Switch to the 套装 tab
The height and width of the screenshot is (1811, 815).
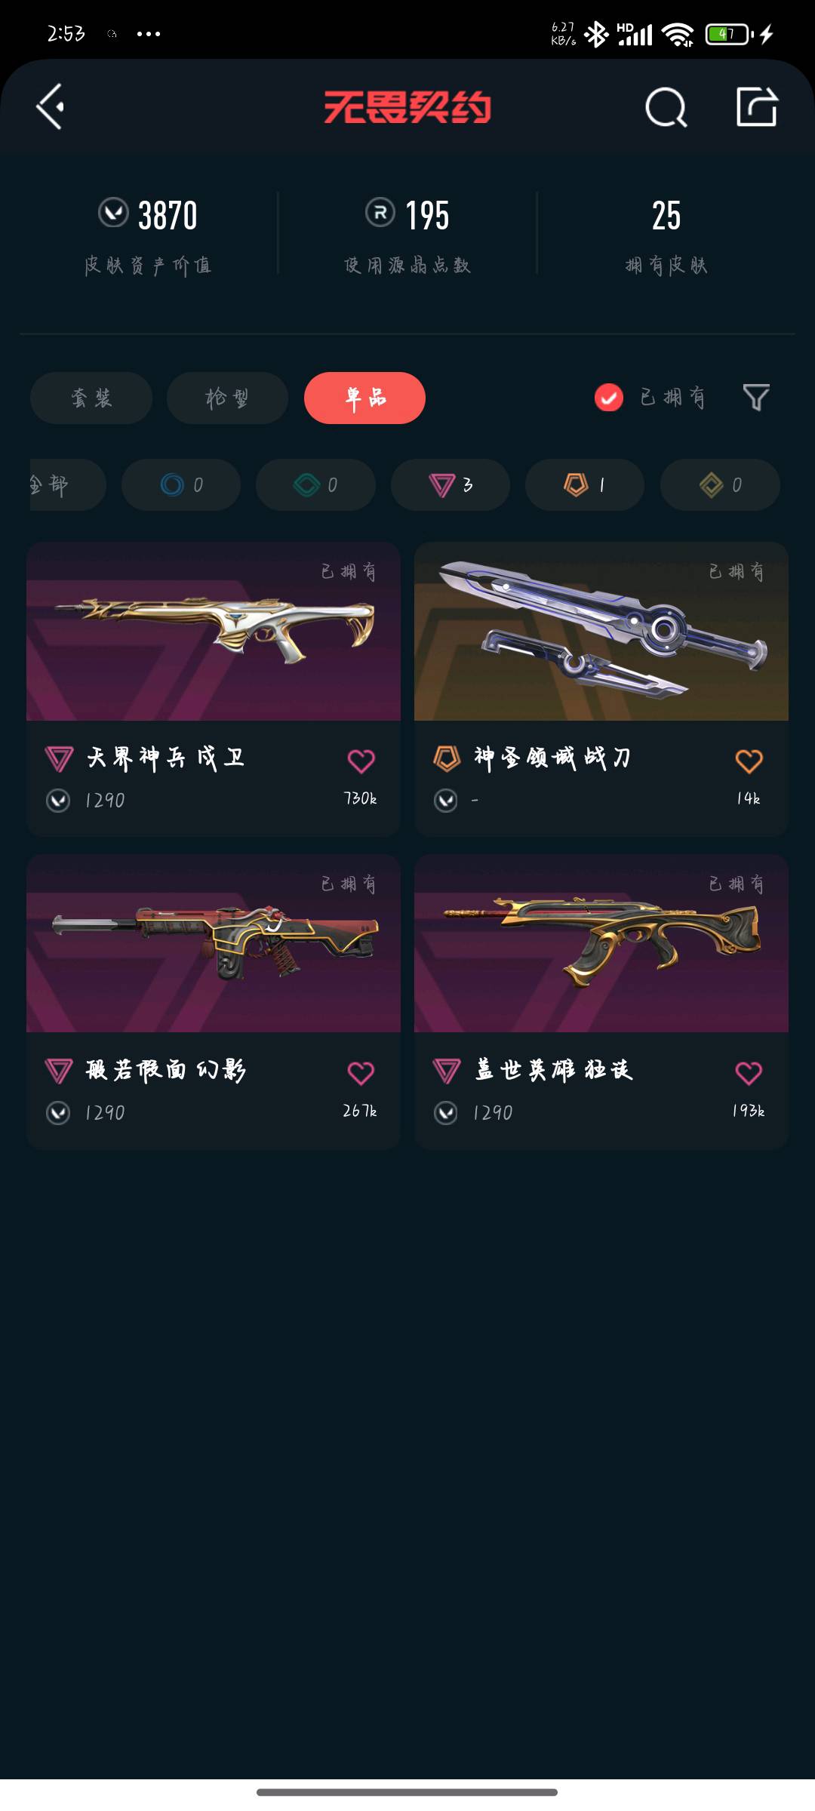91,398
